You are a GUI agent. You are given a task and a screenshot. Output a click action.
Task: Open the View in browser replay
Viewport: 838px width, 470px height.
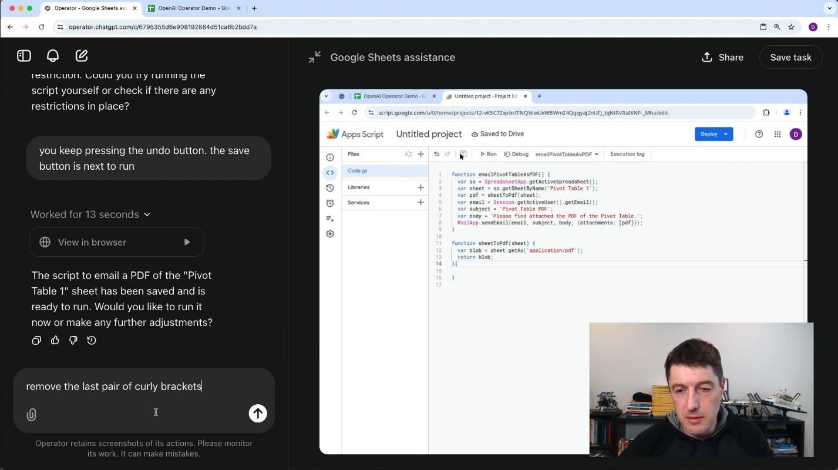pyautogui.click(x=116, y=242)
